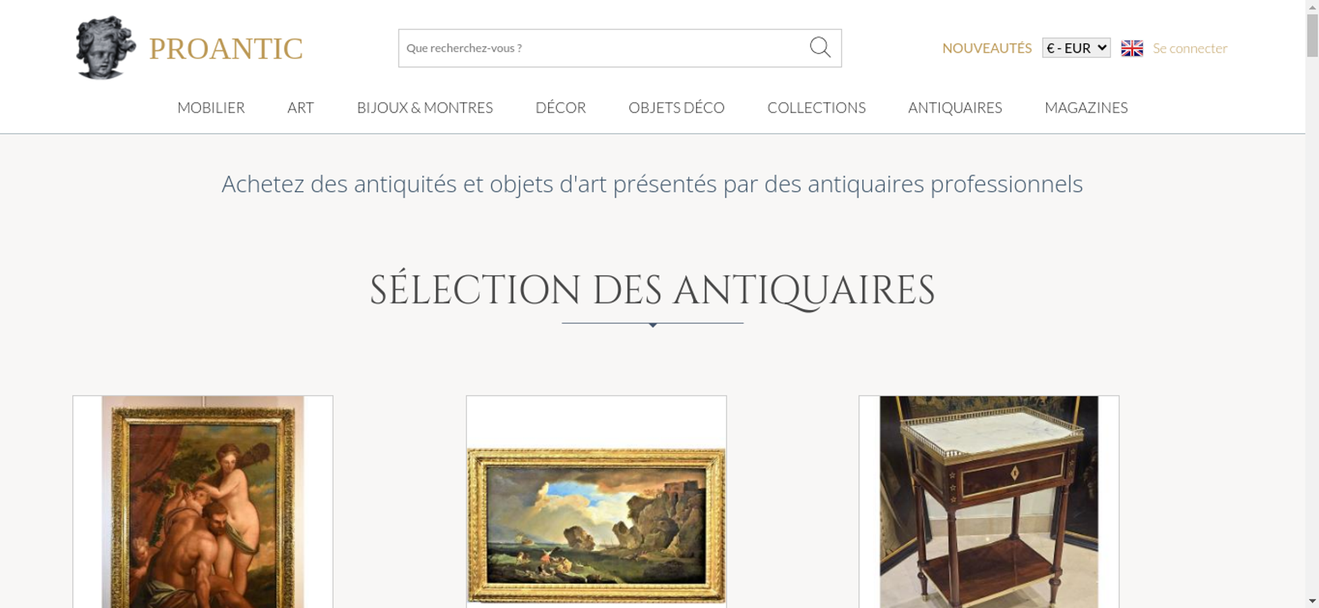Open the MOBILIER menu
This screenshot has width=1319, height=608.
point(211,107)
